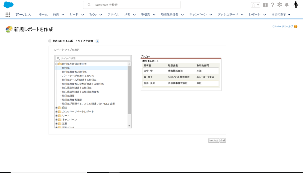Click the 渋谷商事株式会社 preview cell
Screen dimensions: 303x173
click(178, 83)
